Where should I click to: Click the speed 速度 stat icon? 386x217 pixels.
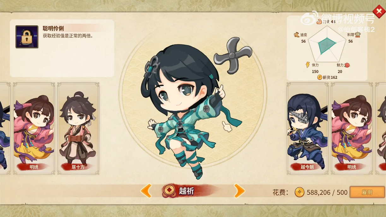(x=296, y=35)
